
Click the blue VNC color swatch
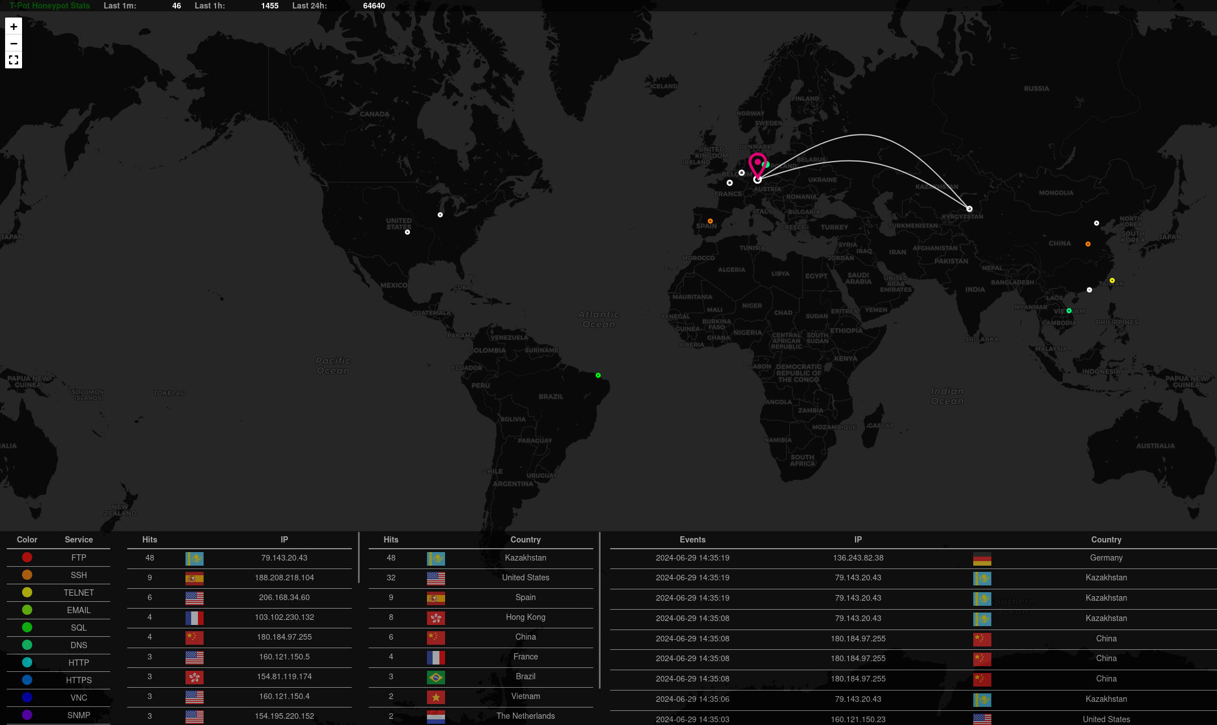[27, 698]
